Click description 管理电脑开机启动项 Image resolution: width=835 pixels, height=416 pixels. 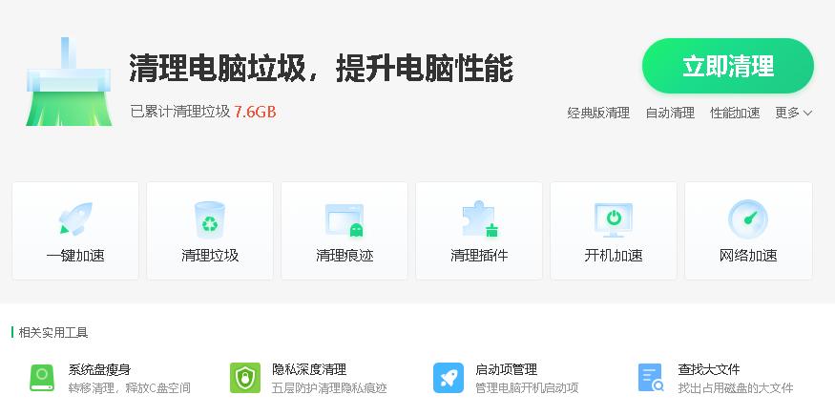pos(527,387)
